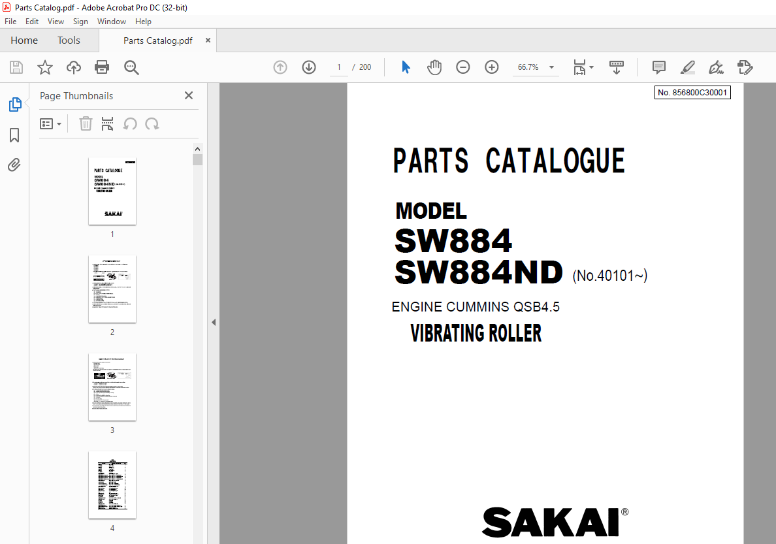Click the (No.40101~) serial text
The image size is (776, 544).
(609, 275)
